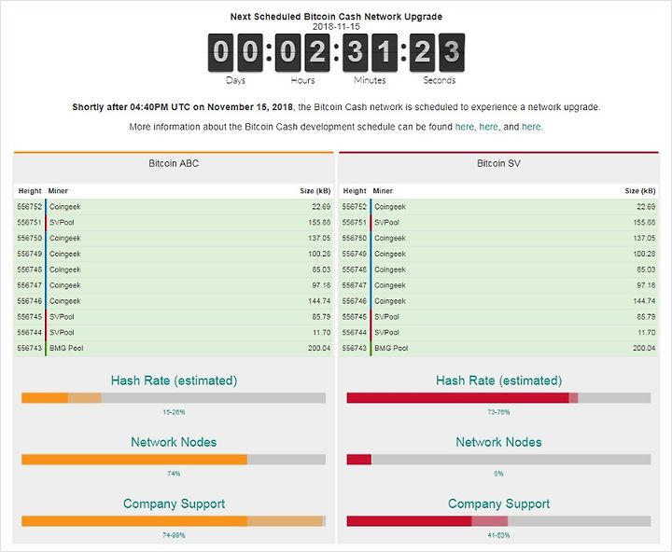Click the Size (kB) header in Bitcoin ABC table
The image size is (672, 552).
tap(315, 191)
